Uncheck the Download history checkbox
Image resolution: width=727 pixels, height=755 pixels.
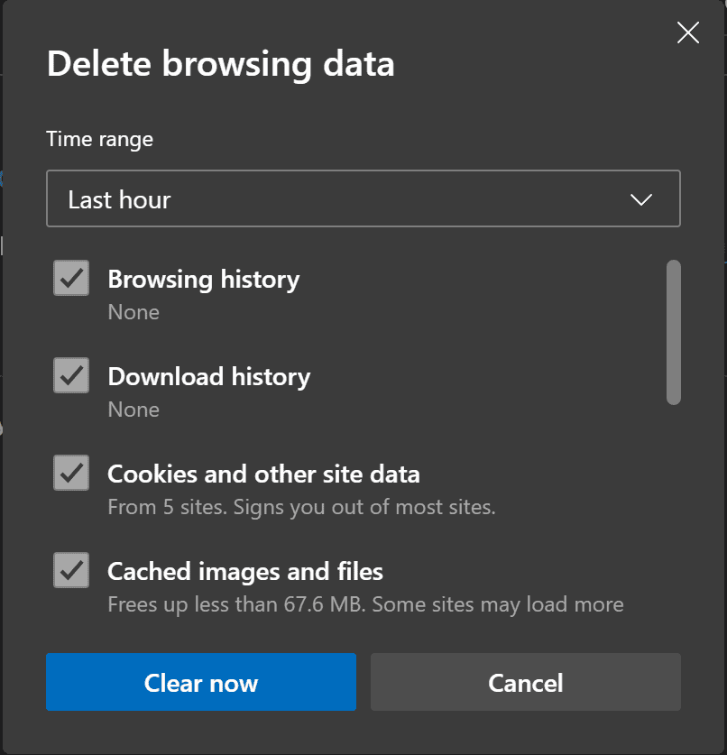(x=70, y=375)
